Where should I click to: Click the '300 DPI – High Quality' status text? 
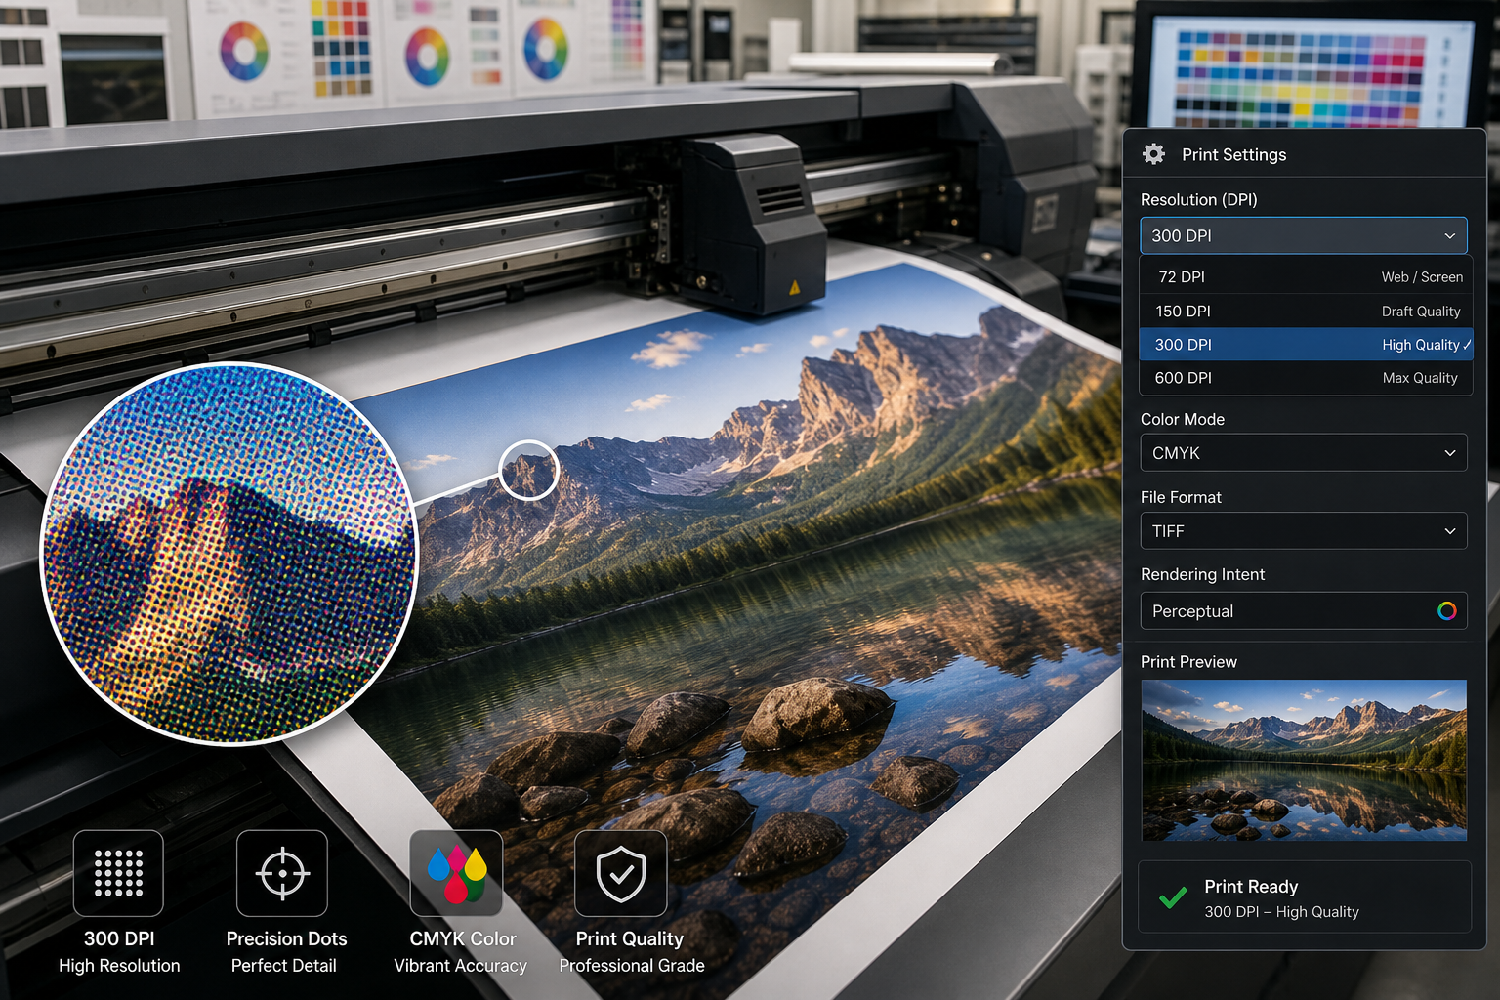tap(1281, 911)
